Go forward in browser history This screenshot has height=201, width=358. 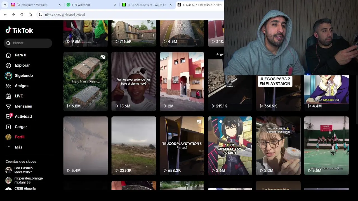(x=13, y=15)
